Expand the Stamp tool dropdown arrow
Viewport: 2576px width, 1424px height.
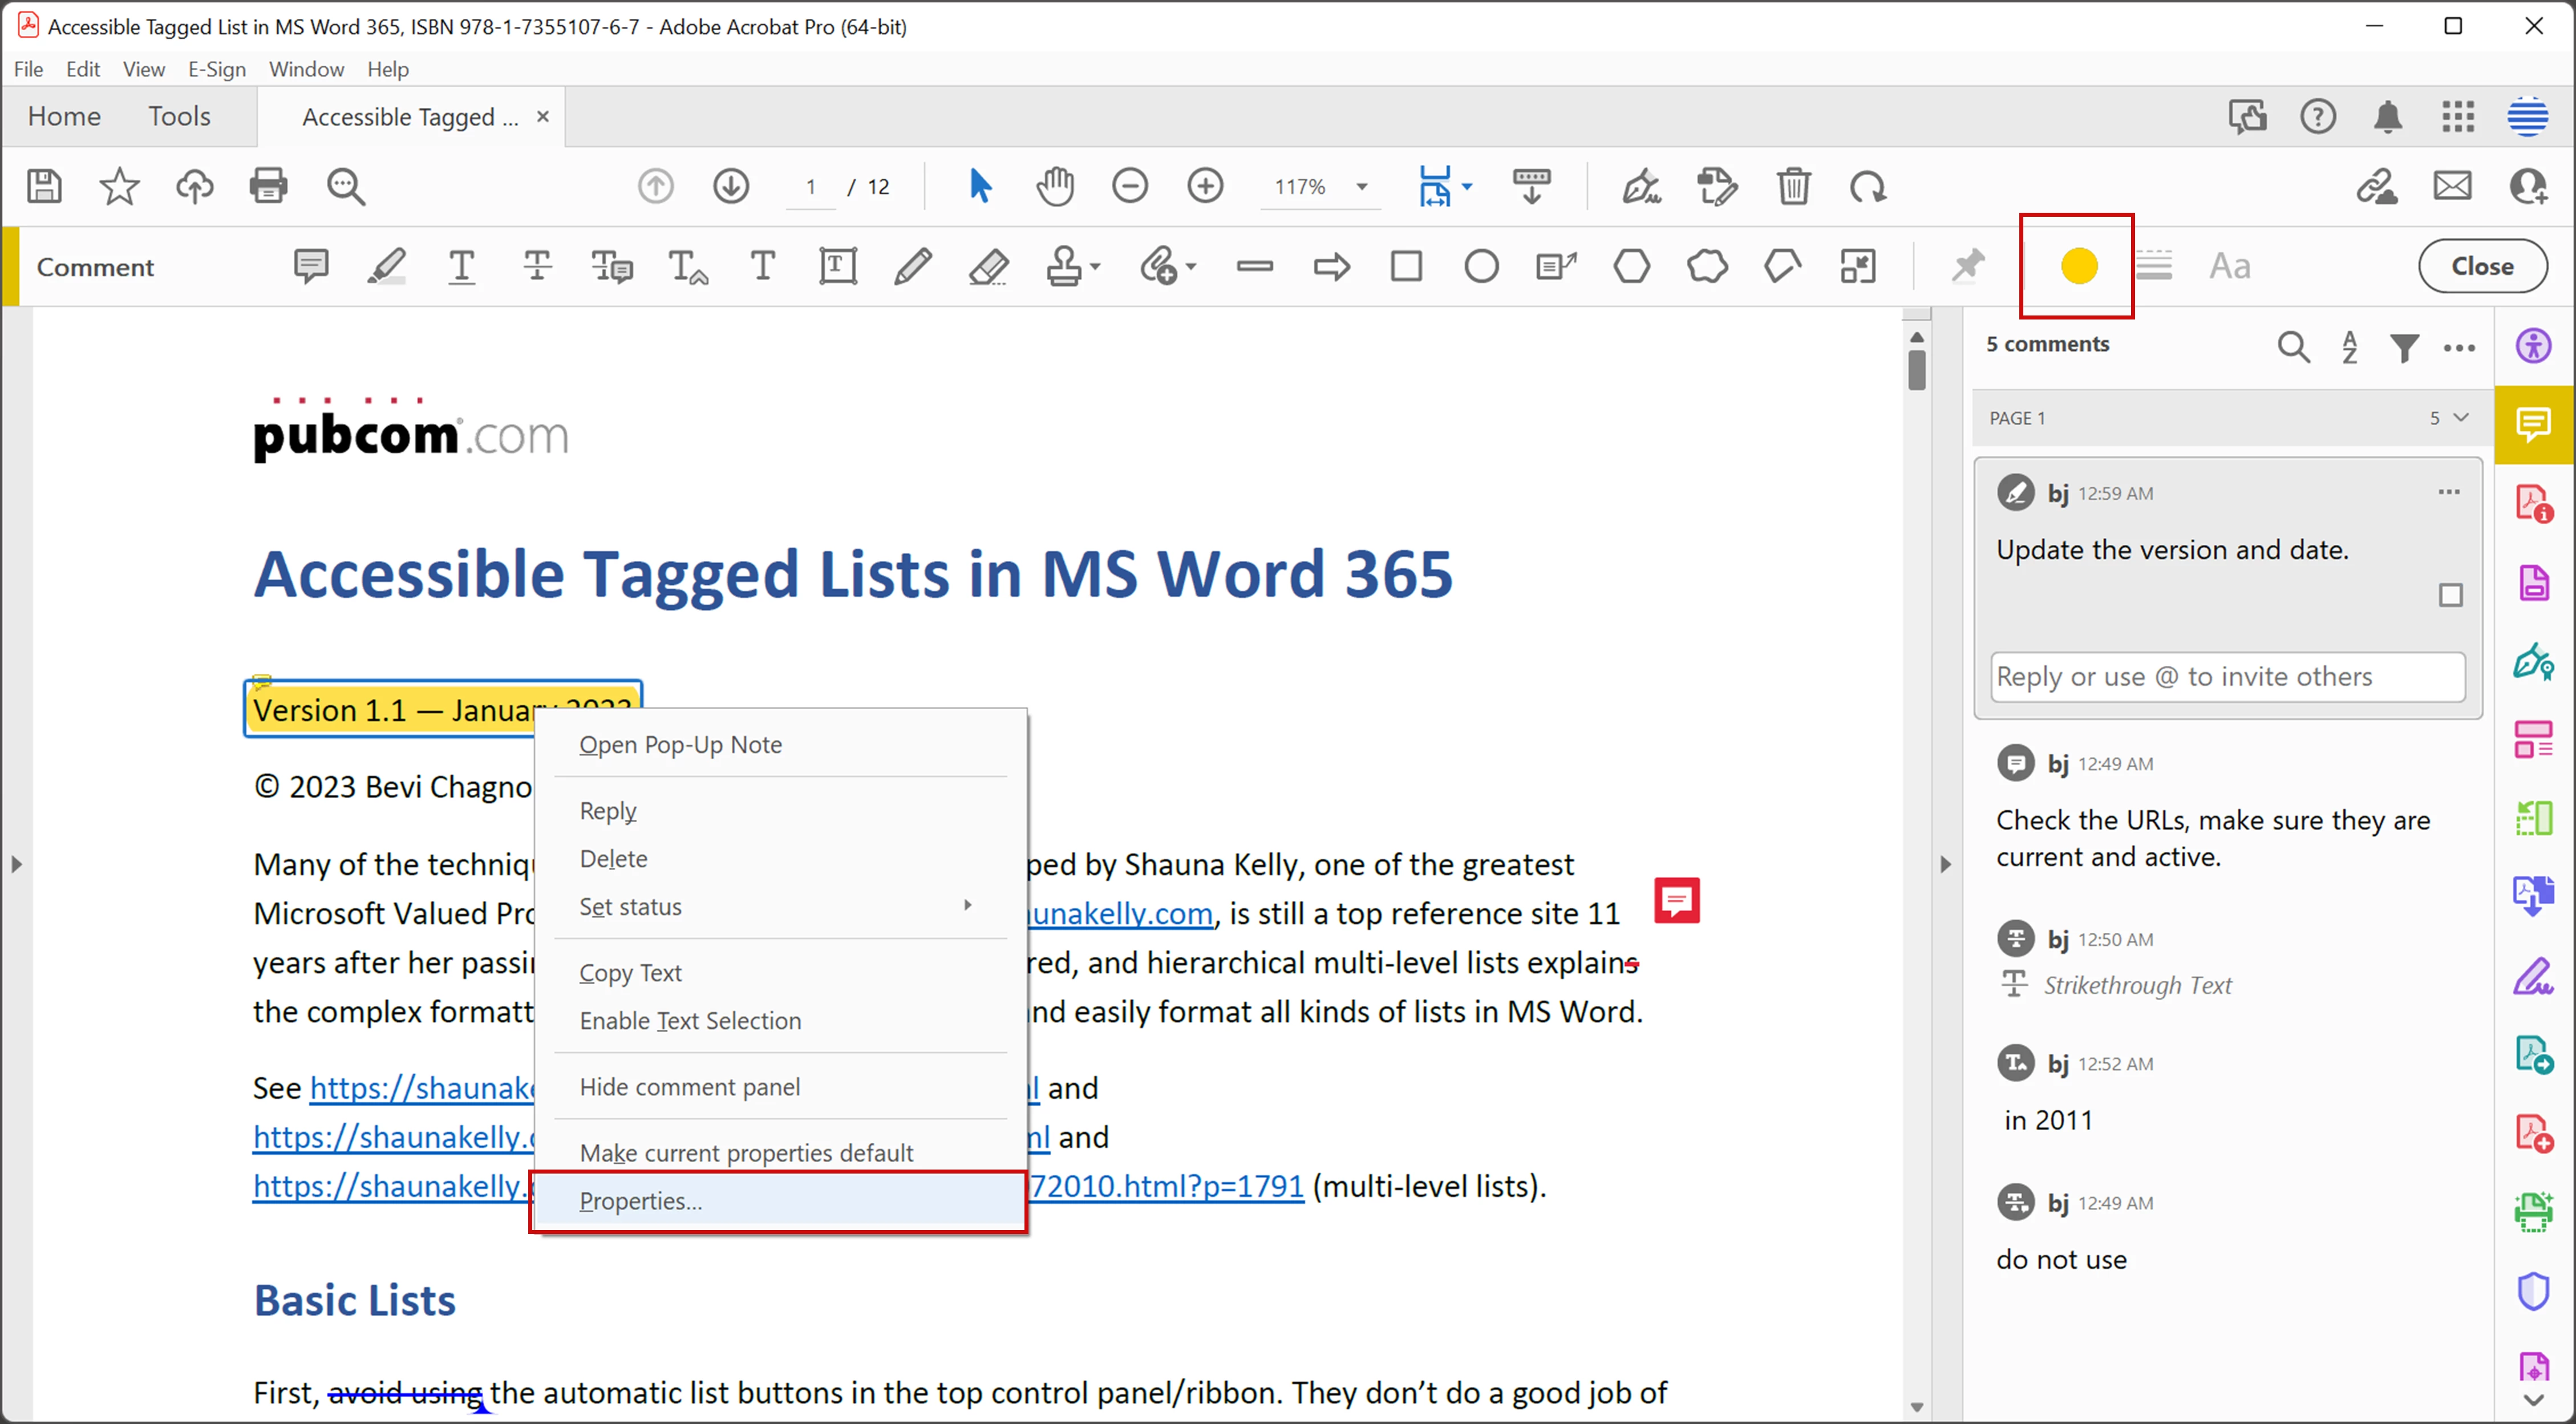pos(1096,267)
